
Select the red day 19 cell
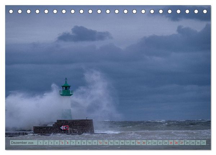[x=138, y=143]
